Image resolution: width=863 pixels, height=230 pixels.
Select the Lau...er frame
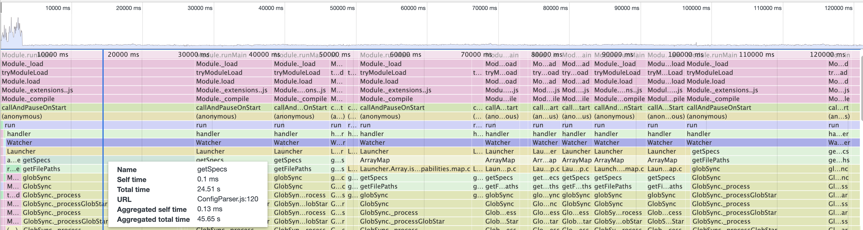coord(546,151)
